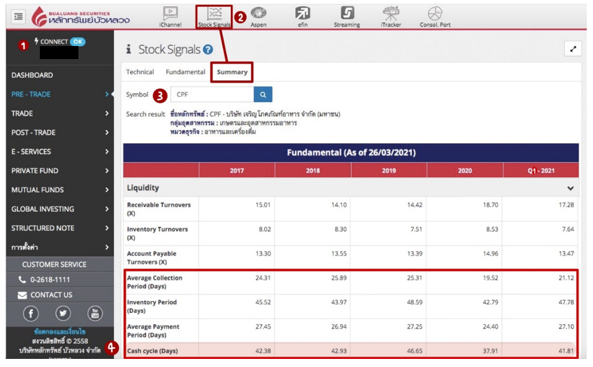Click the CONTACT US link
593x367 pixels.
coord(51,295)
